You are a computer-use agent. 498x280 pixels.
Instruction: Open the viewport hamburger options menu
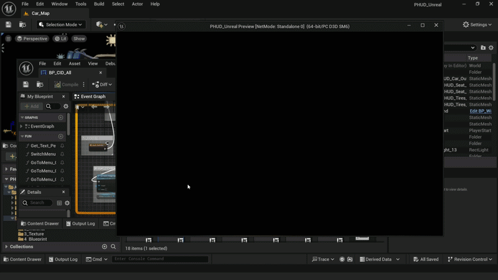[8, 39]
